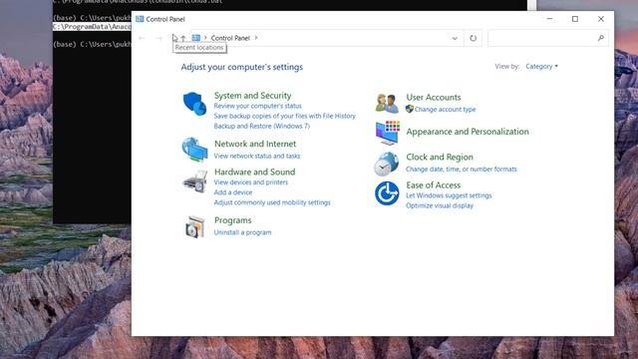Screen dimensions: 638x359
Task: Open Appearance and Personalization heading link
Action: point(468,132)
